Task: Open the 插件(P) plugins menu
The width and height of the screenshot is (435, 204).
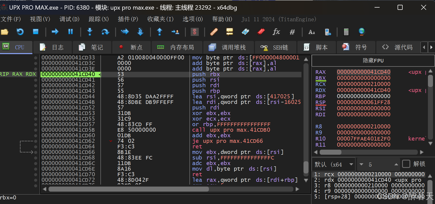Action: pyautogui.click(x=128, y=19)
